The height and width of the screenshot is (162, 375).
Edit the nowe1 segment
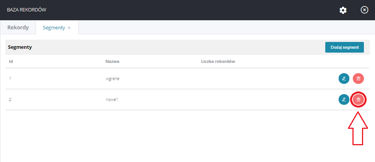pos(344,99)
